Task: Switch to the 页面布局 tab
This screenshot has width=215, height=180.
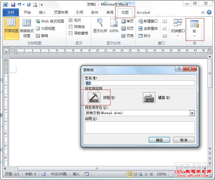Action: pos(61,13)
